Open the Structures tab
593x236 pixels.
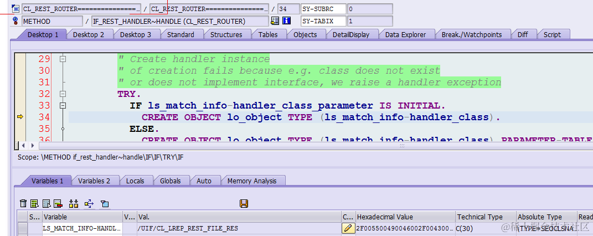pyautogui.click(x=226, y=34)
